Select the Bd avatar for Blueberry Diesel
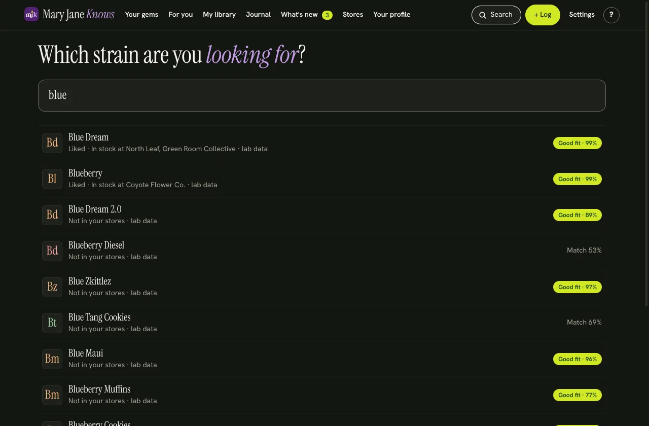Image resolution: width=649 pixels, height=426 pixels. pyautogui.click(x=52, y=251)
